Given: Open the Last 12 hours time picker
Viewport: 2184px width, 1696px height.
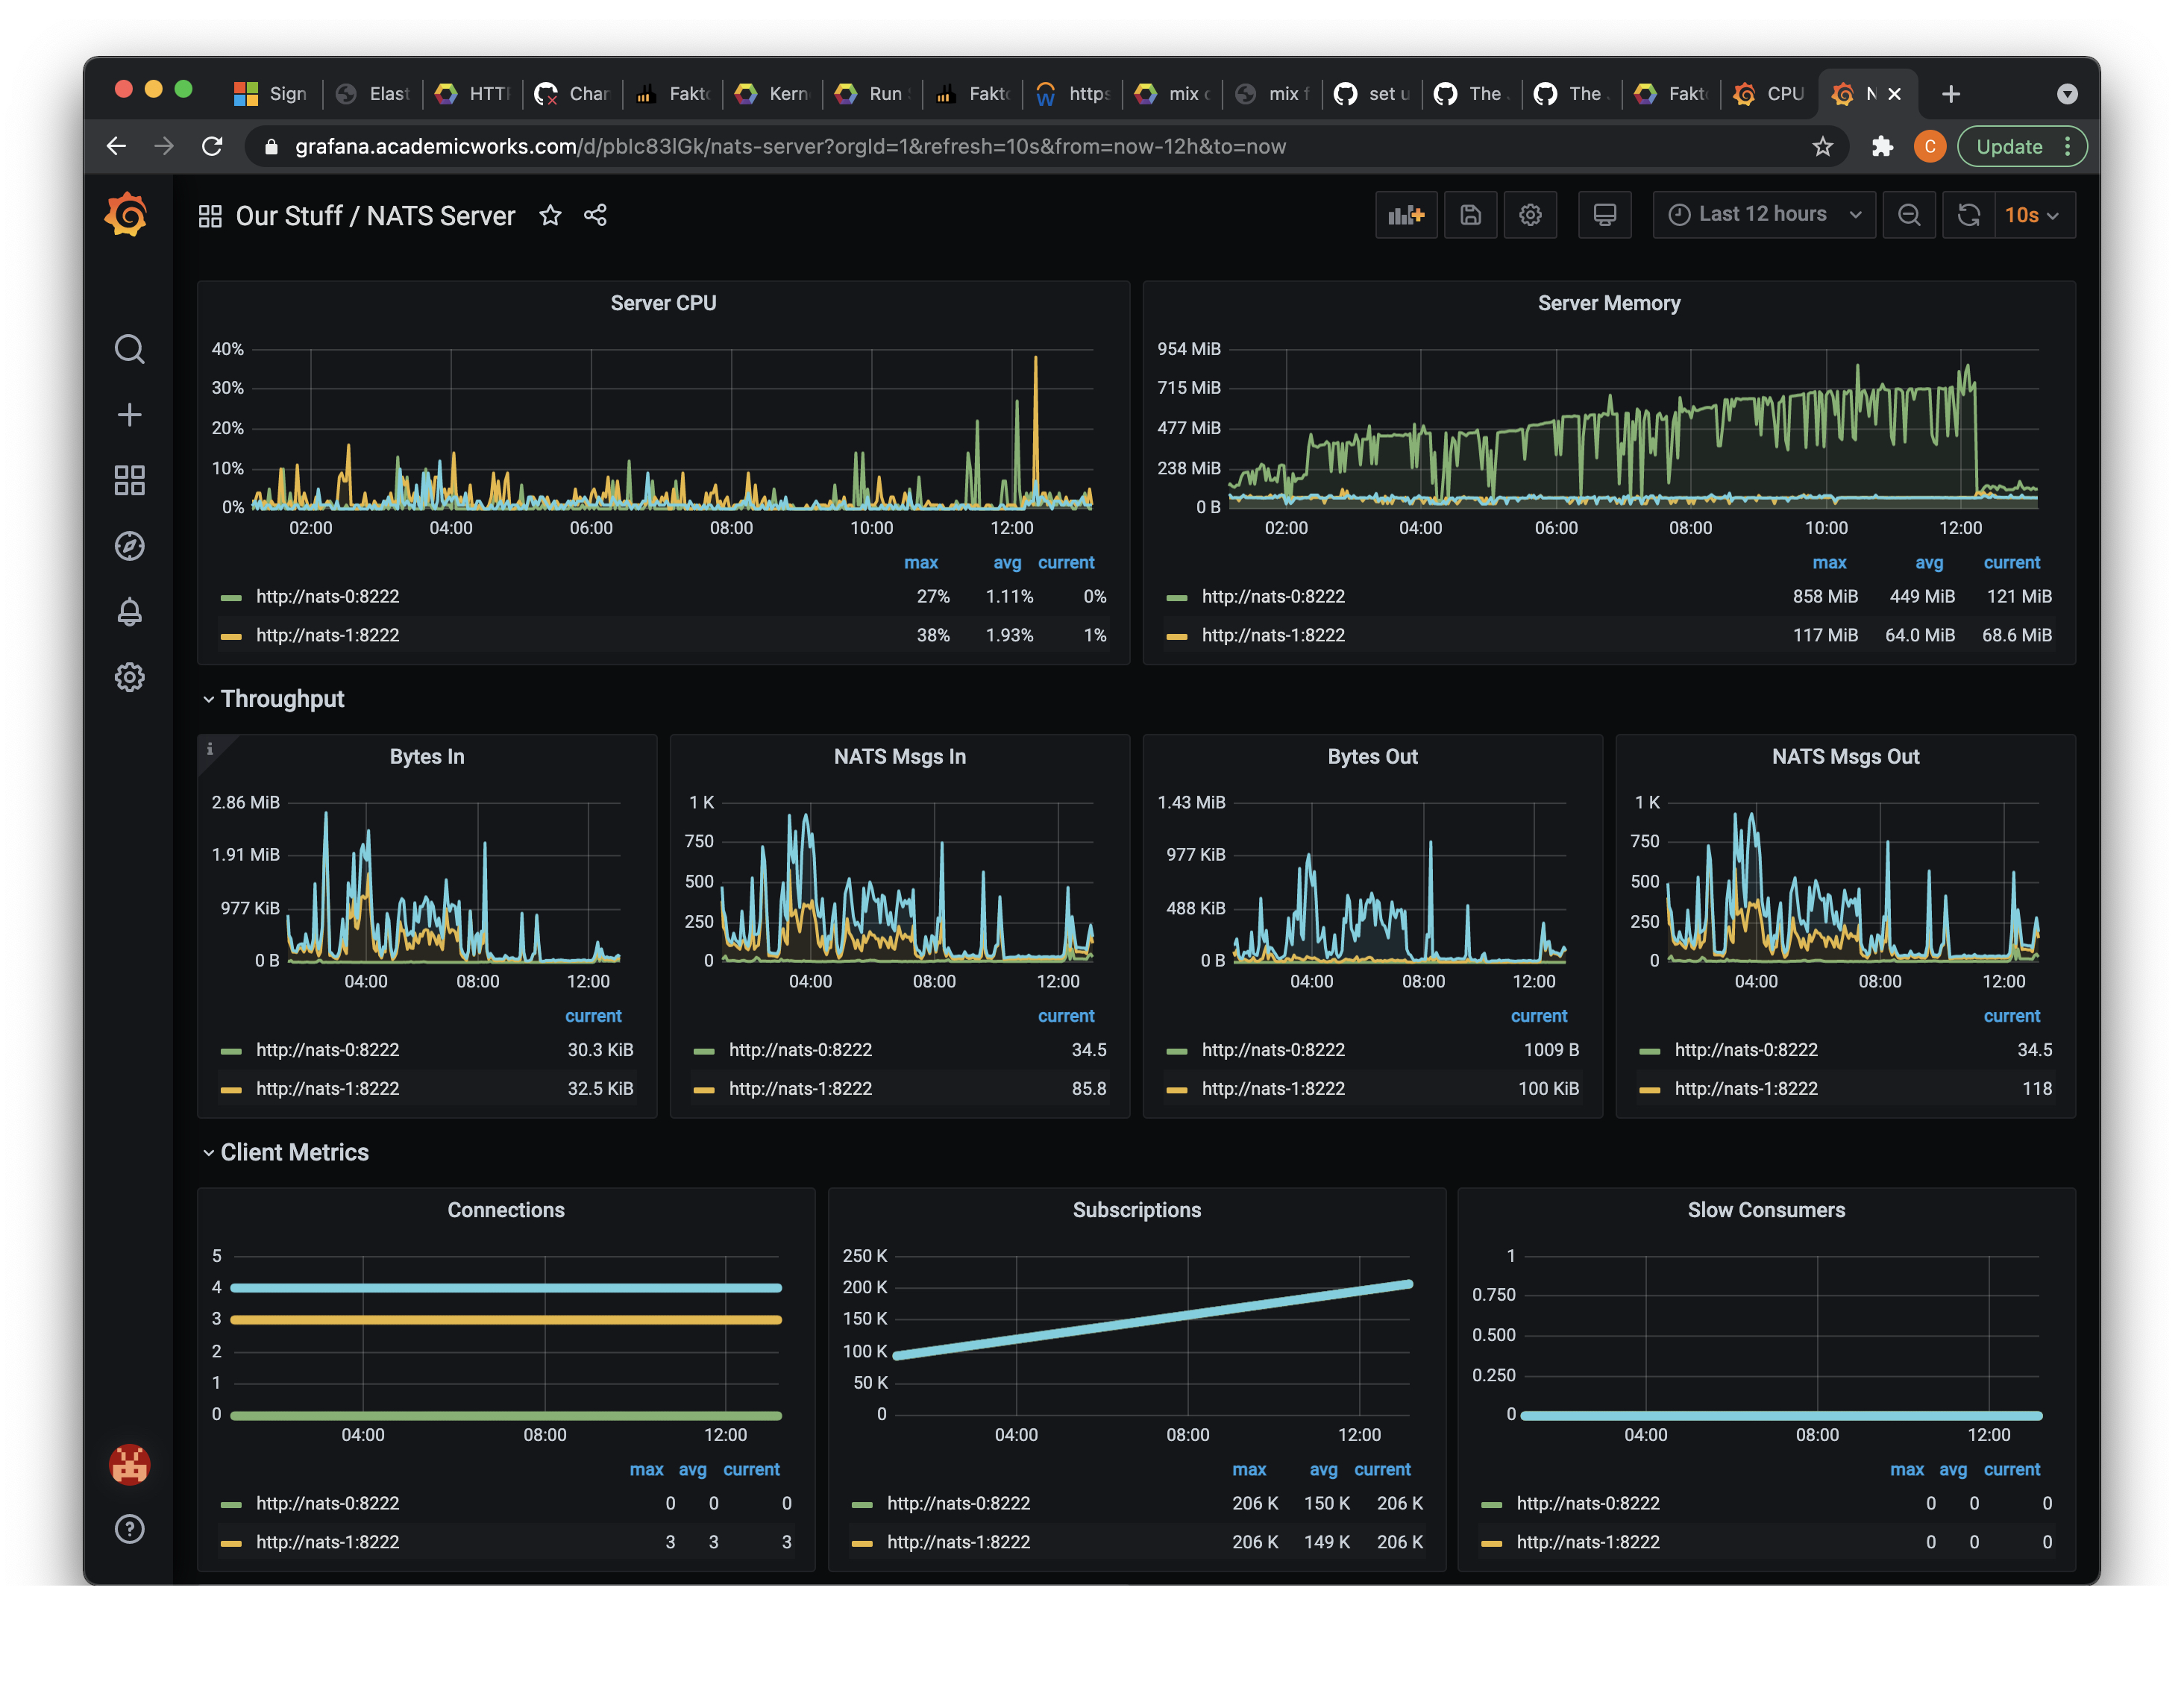Looking at the screenshot, I should 1763,215.
